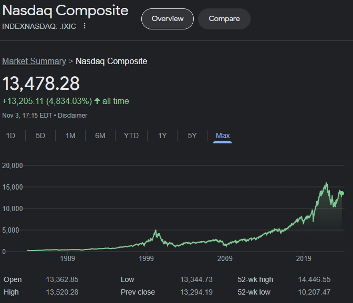Screen dimensions: 353x303
Task: Click the 'Prev close' label
Action: (138, 292)
